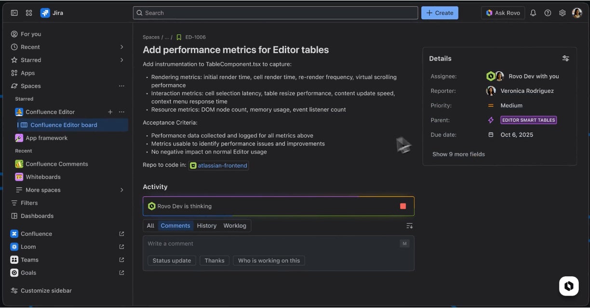Insert the Status update quick reply
590x308 pixels.
pos(172,261)
